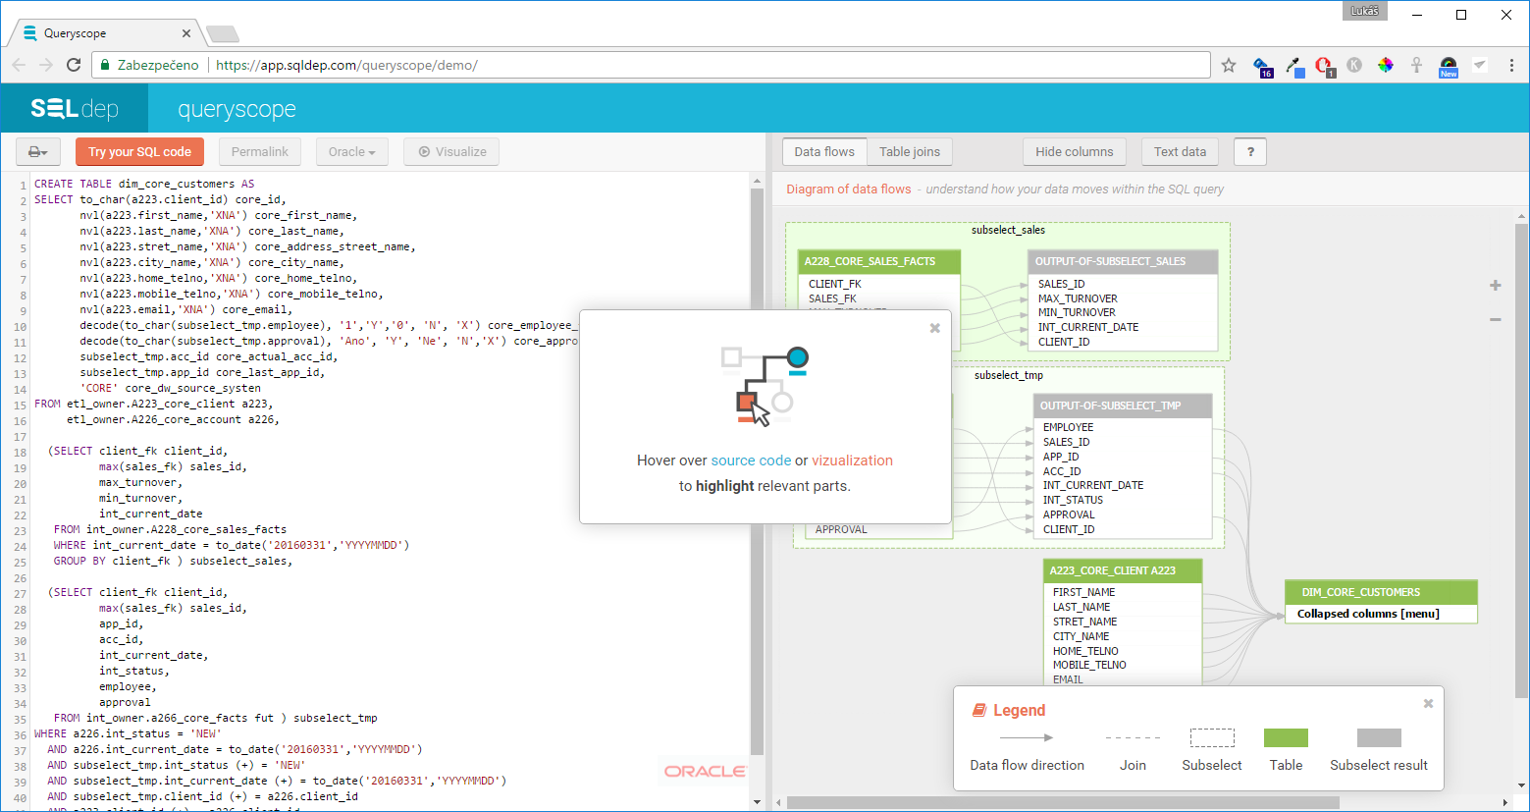1530x812 pixels.
Task: Click the SALES_ID column in subselect_sales output
Action: (1061, 284)
